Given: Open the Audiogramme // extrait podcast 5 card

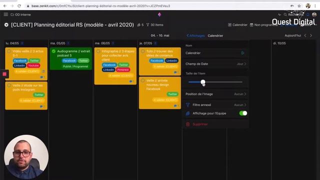Looking at the screenshot, I should 71,59.
